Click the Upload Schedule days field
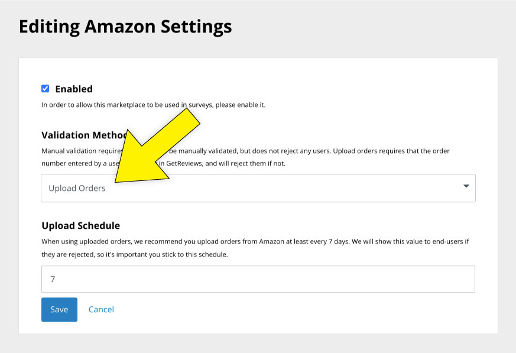 tap(258, 278)
